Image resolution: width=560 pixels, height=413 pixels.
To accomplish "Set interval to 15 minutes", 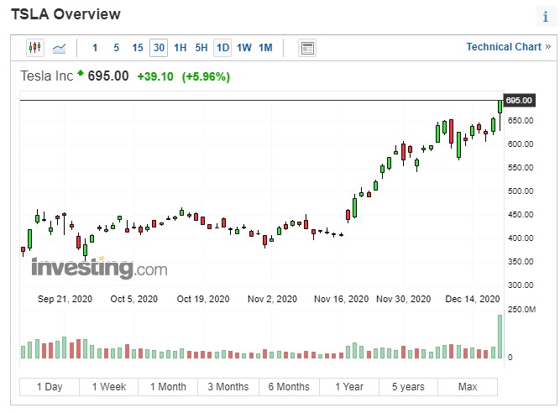I will click(x=138, y=48).
